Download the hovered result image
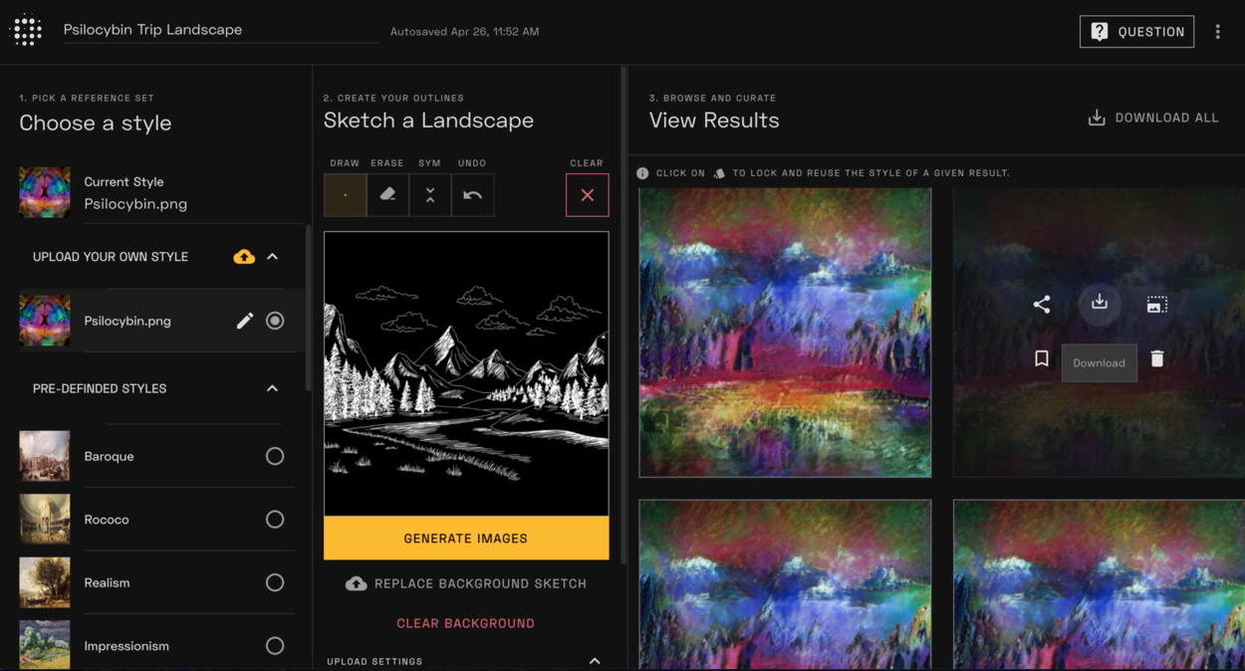 [x=1100, y=303]
